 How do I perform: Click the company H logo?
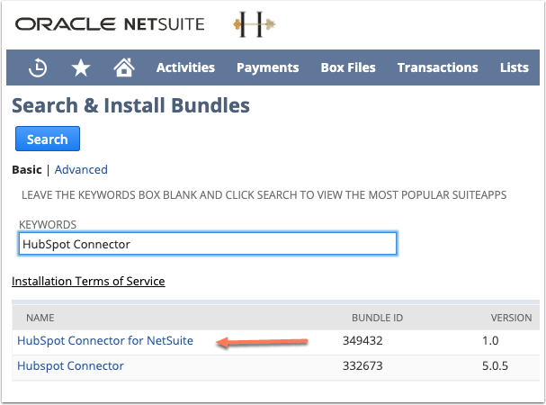[255, 24]
